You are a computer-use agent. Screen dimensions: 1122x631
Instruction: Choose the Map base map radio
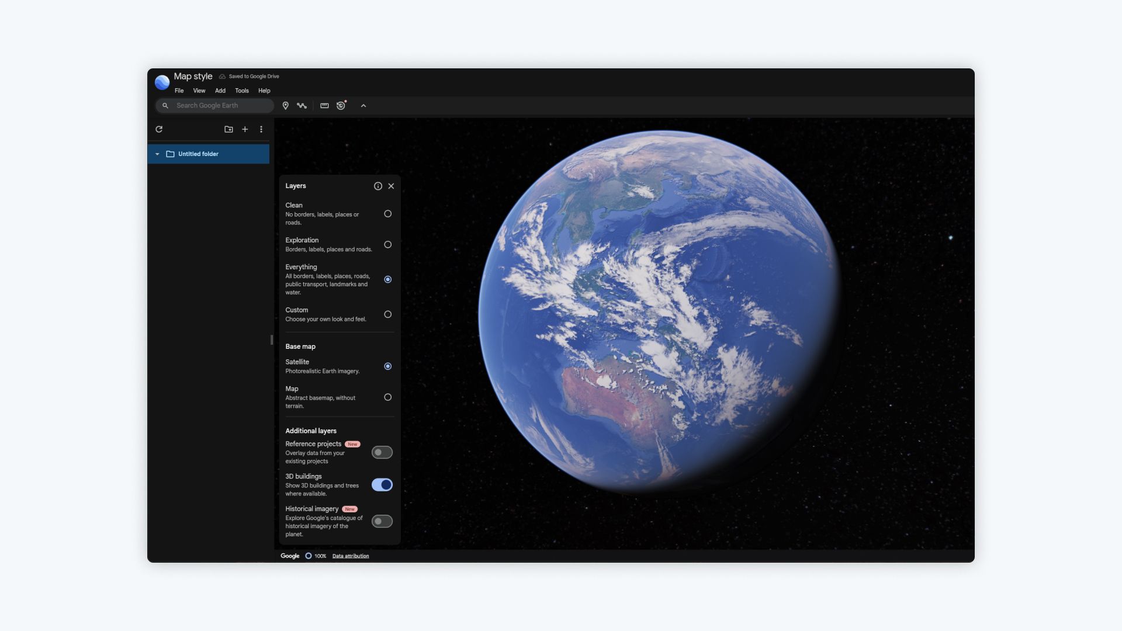(x=388, y=397)
